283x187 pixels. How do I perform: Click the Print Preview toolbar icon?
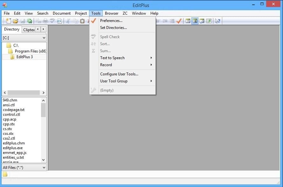(38, 21)
